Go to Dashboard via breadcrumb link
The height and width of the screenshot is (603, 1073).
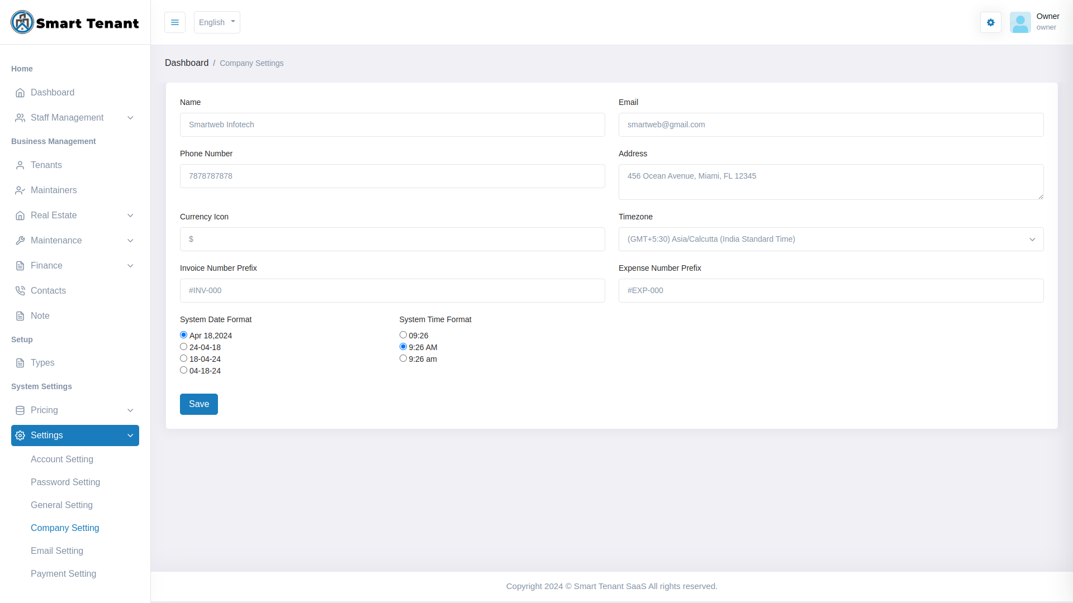coord(187,63)
